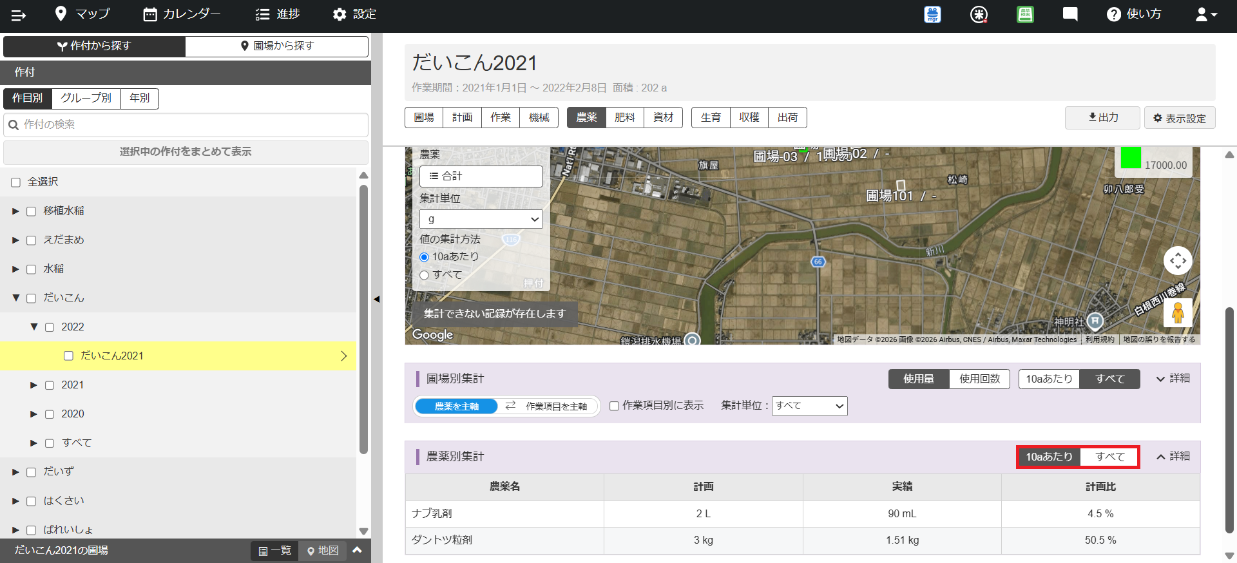The height and width of the screenshot is (563, 1237).
Task: Open the green notebook app icon
Action: coord(1025,14)
